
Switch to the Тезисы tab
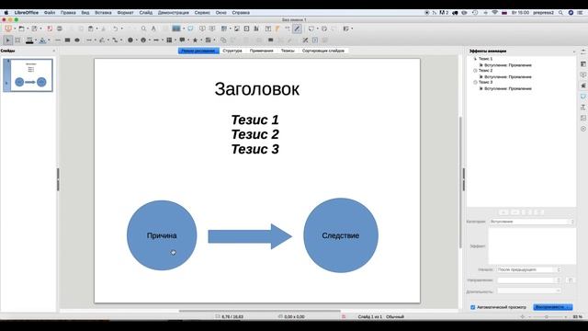point(288,51)
